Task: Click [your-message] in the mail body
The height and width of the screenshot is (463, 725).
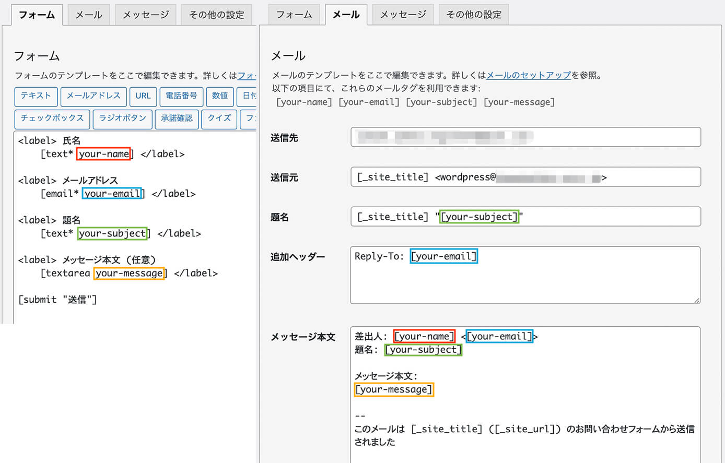Action: (x=394, y=389)
